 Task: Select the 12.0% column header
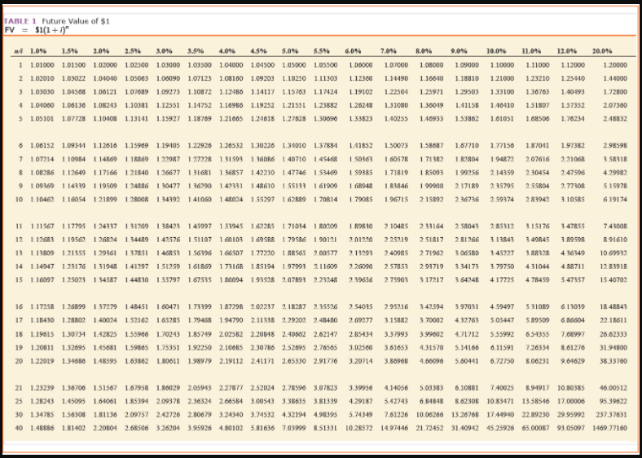tap(567, 51)
